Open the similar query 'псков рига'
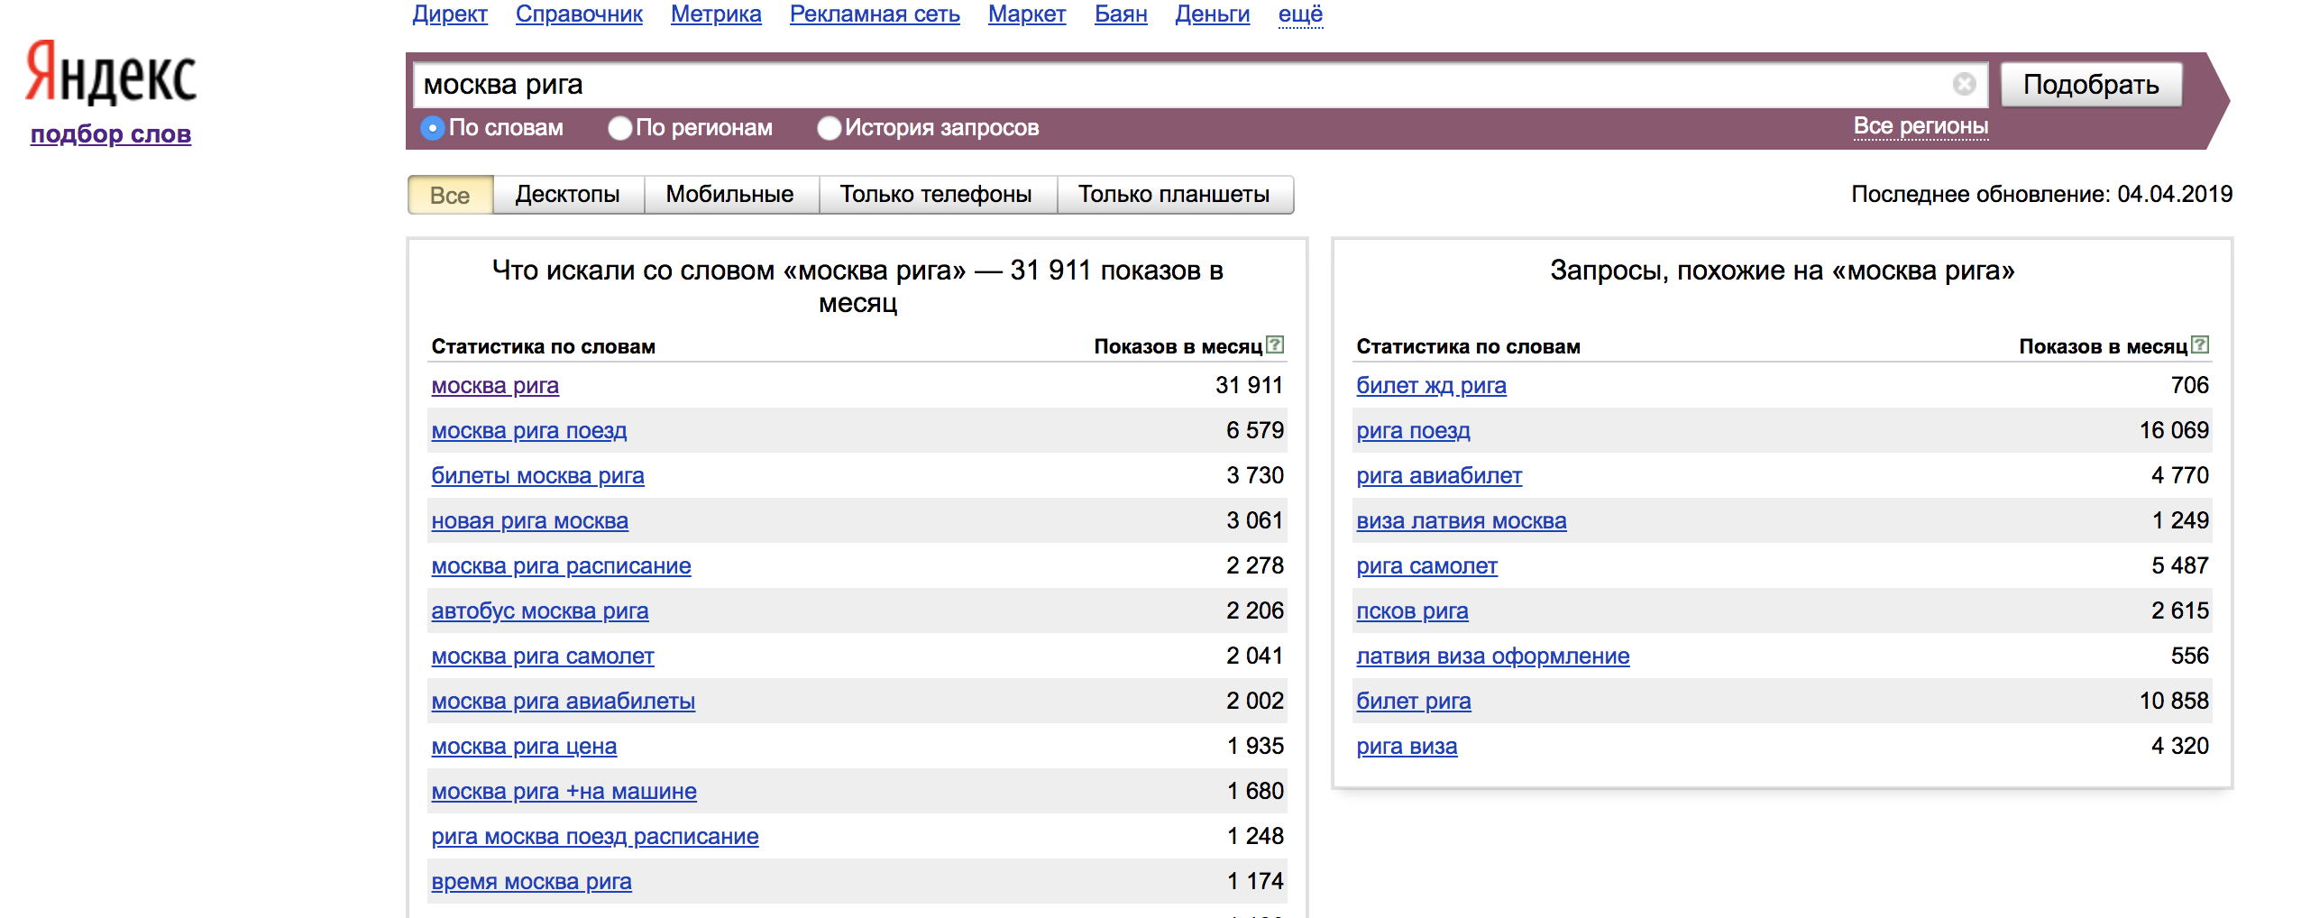 coord(1412,611)
